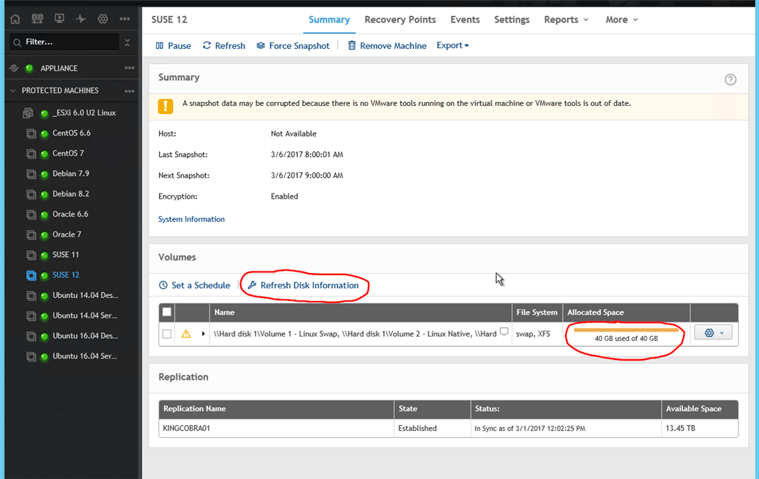Open the Summary help question icon
This screenshot has width=759, height=479.
coord(731,80)
